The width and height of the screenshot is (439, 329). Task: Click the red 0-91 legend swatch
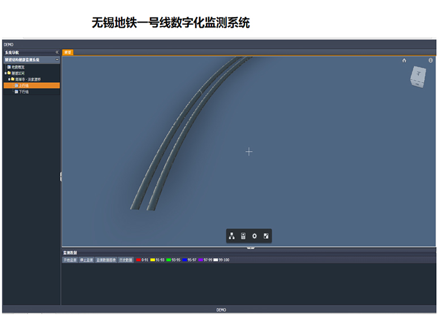pyautogui.click(x=139, y=260)
